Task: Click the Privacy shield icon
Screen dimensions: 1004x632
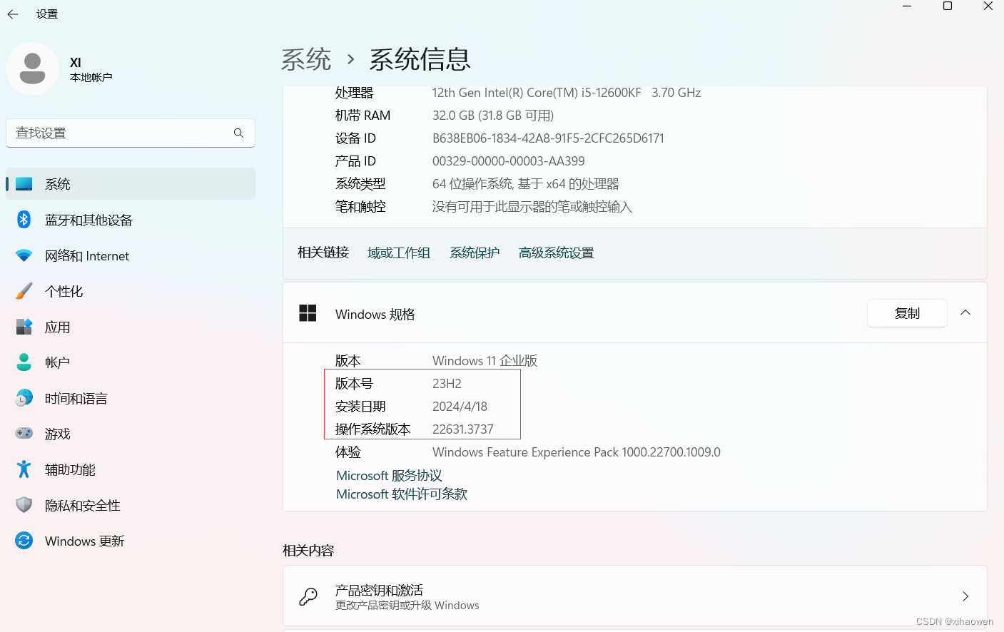Action: click(24, 505)
